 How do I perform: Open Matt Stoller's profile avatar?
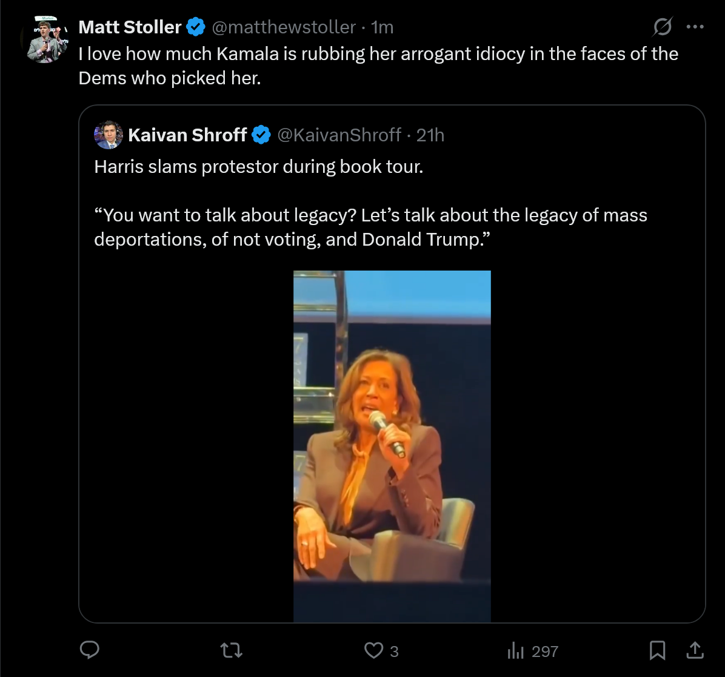point(47,40)
